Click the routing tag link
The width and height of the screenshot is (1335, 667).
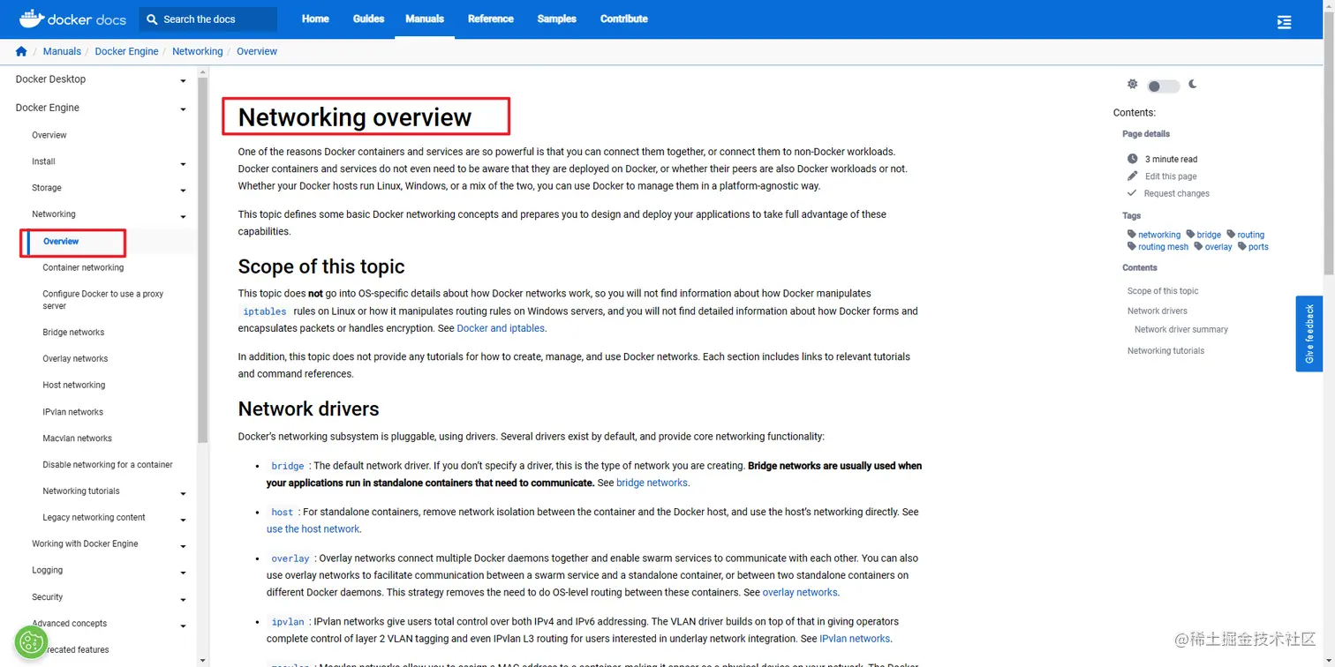[1250, 235]
